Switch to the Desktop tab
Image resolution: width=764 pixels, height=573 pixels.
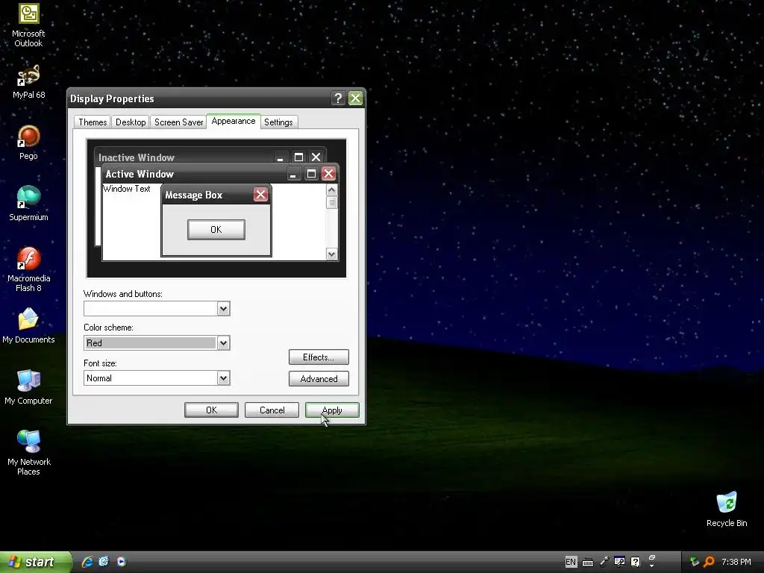click(131, 122)
